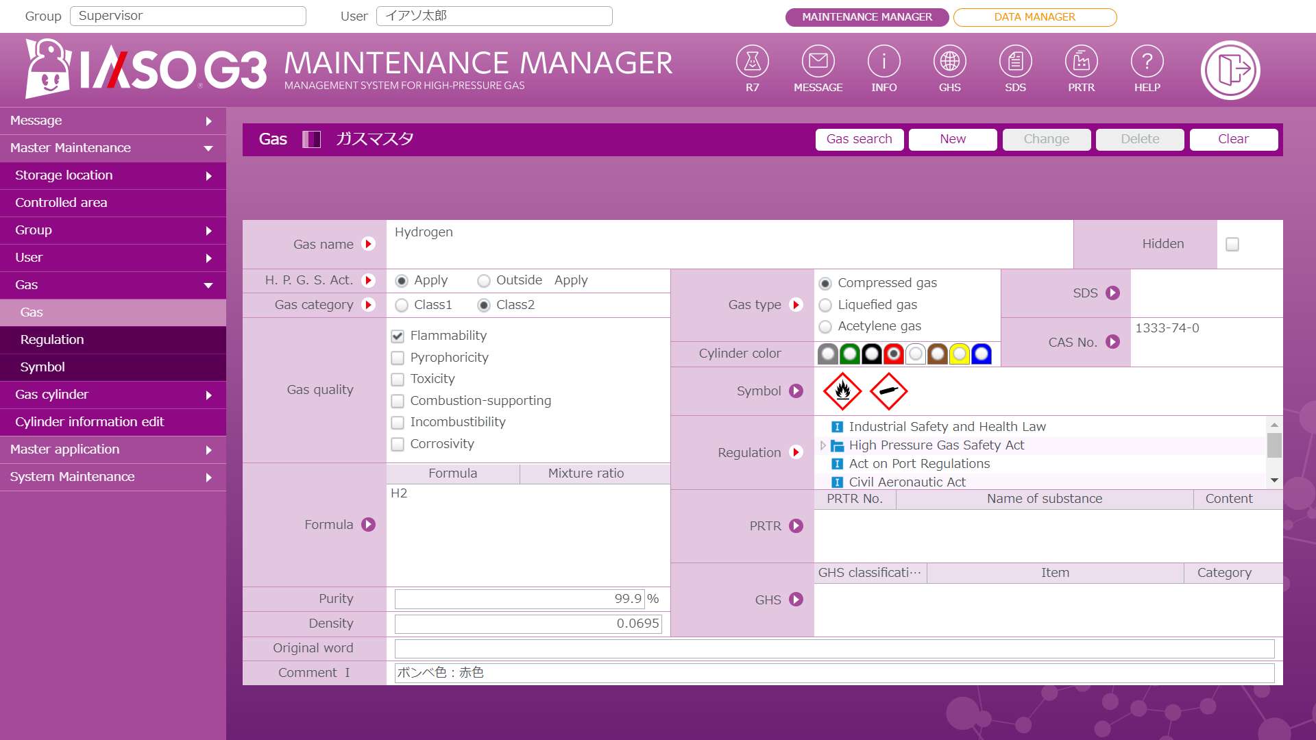Click the New button to create gas
Image resolution: width=1316 pixels, height=740 pixels.
click(952, 138)
